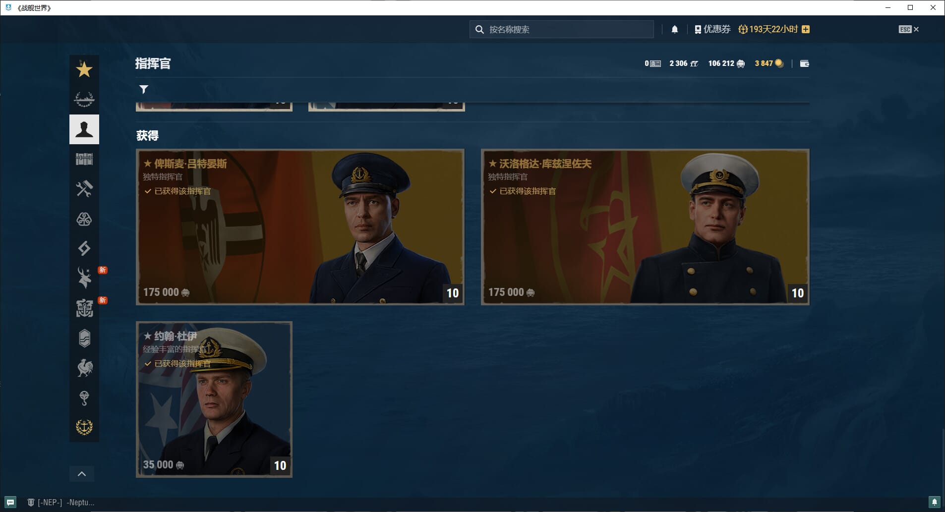The height and width of the screenshot is (512, 945).
Task: Open the 优惠券 coupons link
Action: pos(712,29)
